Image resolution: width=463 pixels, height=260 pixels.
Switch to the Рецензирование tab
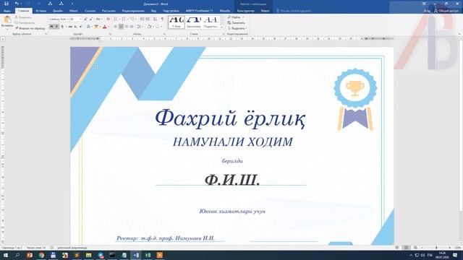133,11
